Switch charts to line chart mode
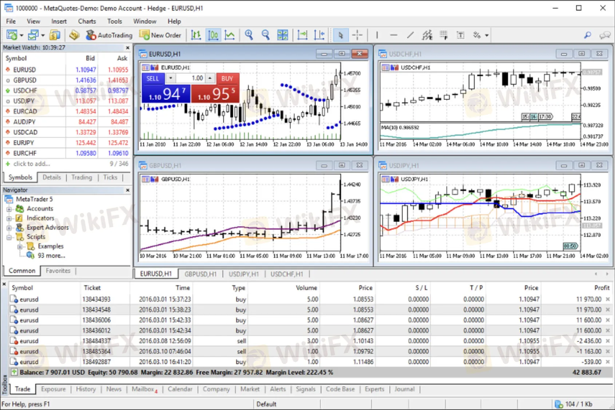Viewport: 615px width, 410px height. (x=230, y=35)
